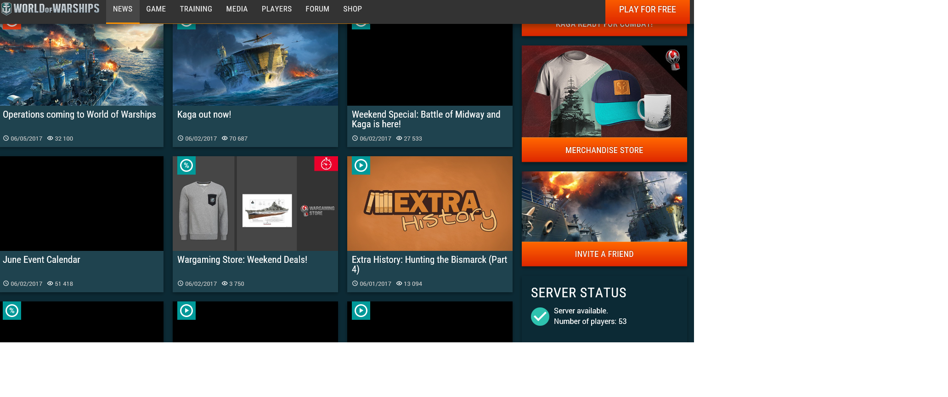Open the June Event Calendar article
This screenshot has height=397, width=948.
41,260
